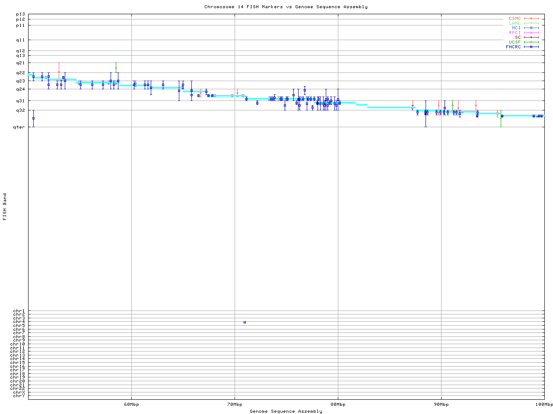Select the RPCI legend marker symbol

(x=531, y=33)
